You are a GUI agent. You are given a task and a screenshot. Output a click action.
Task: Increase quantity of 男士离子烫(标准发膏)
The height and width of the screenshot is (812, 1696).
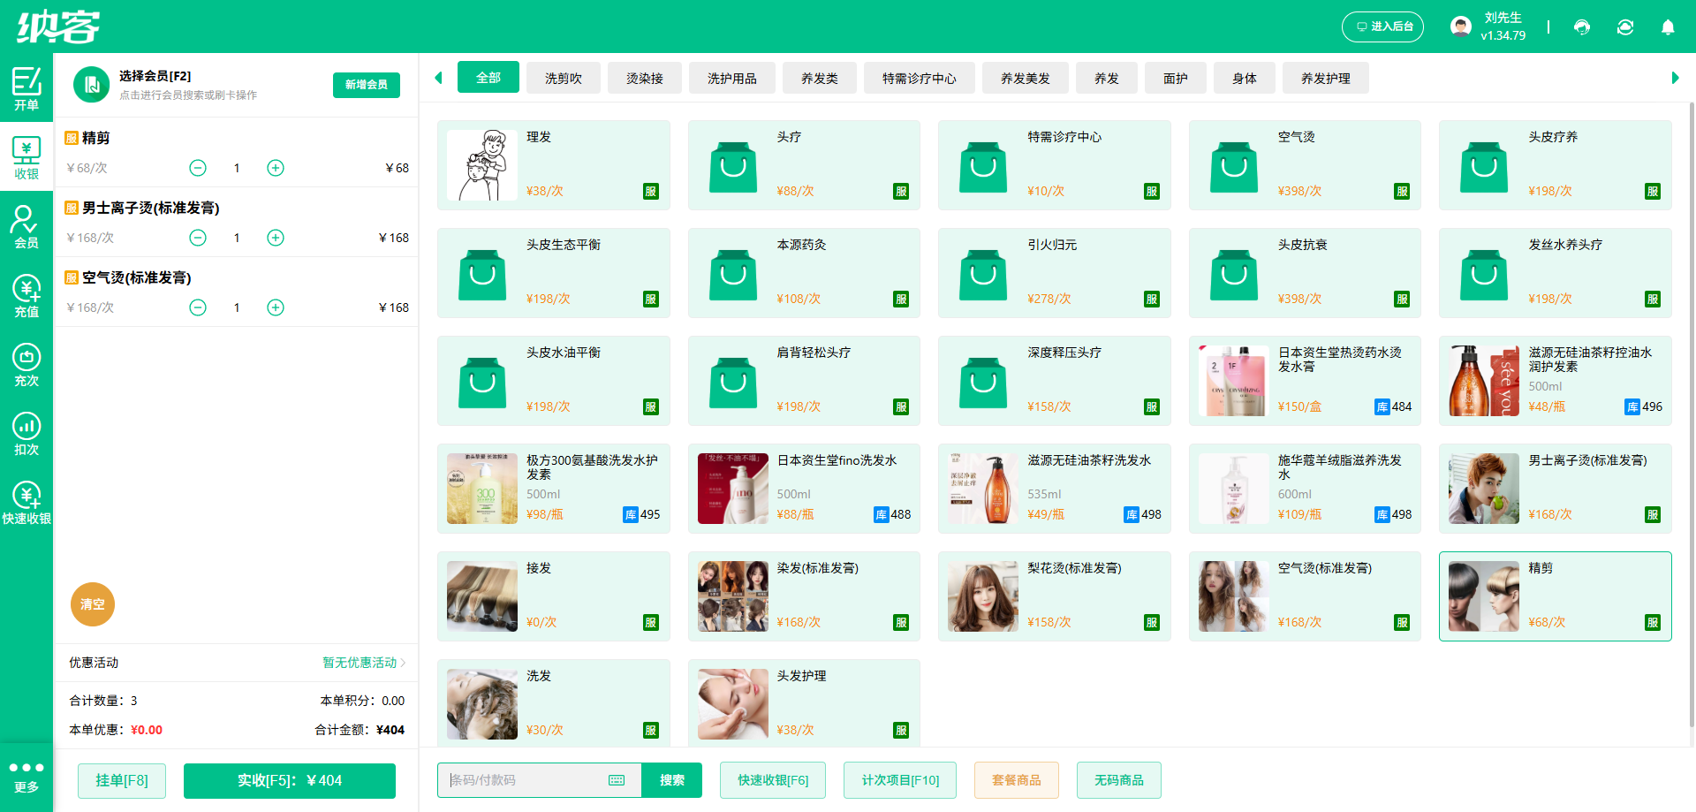pyautogui.click(x=276, y=238)
